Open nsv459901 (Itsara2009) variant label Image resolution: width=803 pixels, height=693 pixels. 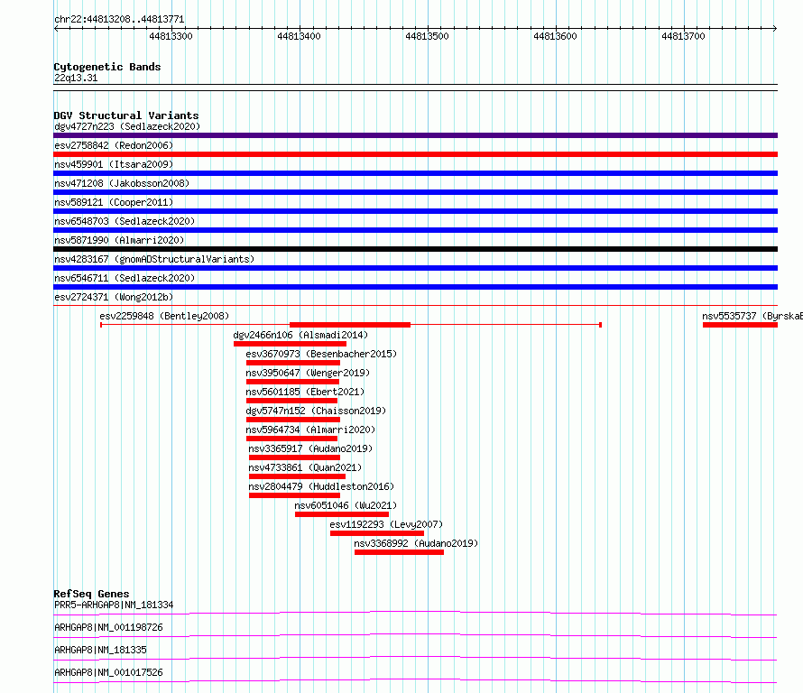pos(114,164)
